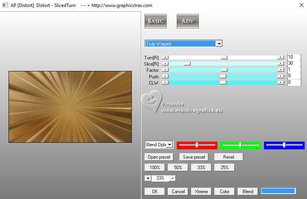Click the AP Distort title bar icon

coord(5,5)
